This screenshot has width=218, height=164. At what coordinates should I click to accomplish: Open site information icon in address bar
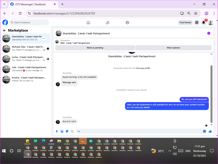pos(29,14)
